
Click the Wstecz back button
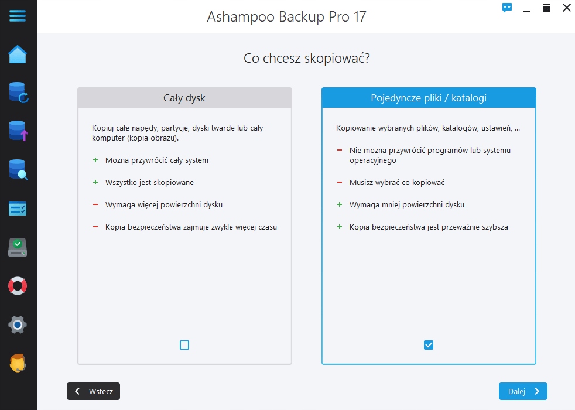click(94, 391)
